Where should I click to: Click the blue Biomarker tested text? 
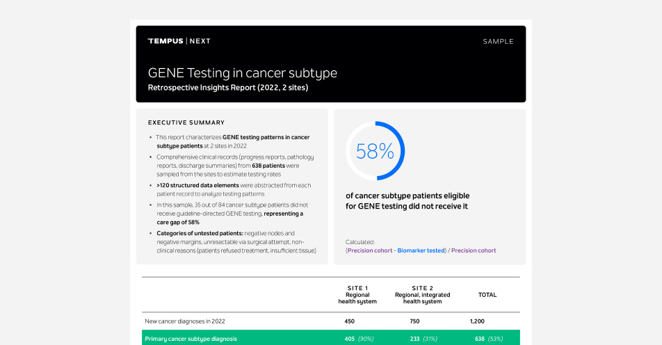(x=421, y=250)
